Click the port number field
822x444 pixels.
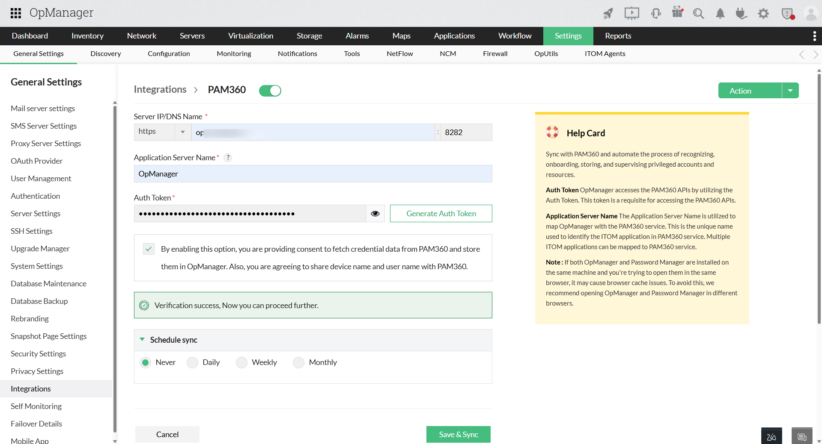466,132
